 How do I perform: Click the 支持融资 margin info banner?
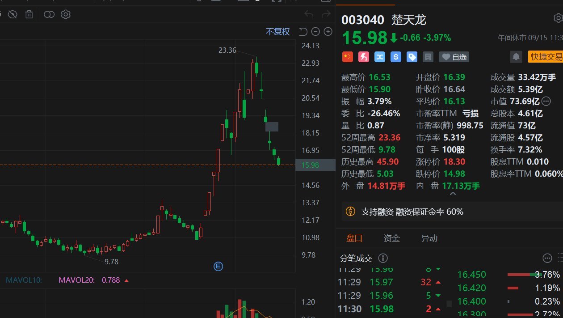pos(452,212)
